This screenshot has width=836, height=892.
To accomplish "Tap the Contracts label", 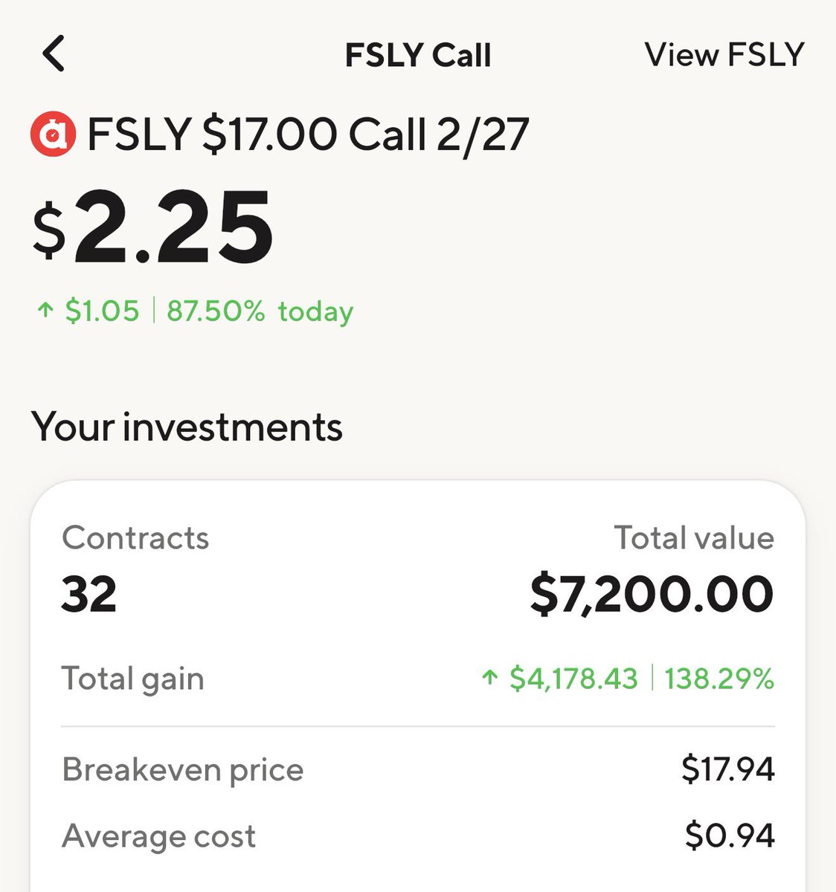I will 135,537.
